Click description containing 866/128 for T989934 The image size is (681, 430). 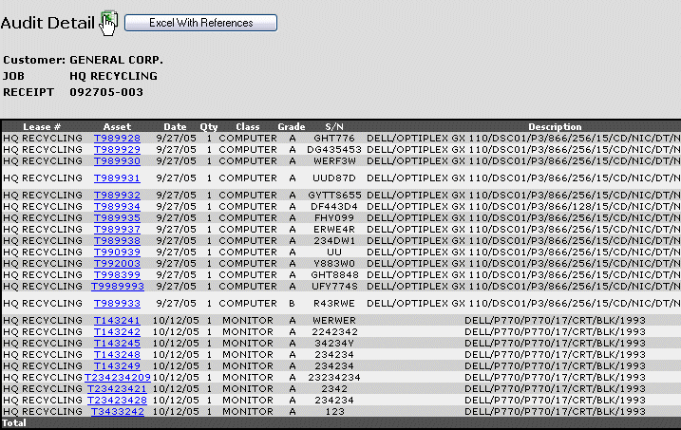click(x=523, y=207)
